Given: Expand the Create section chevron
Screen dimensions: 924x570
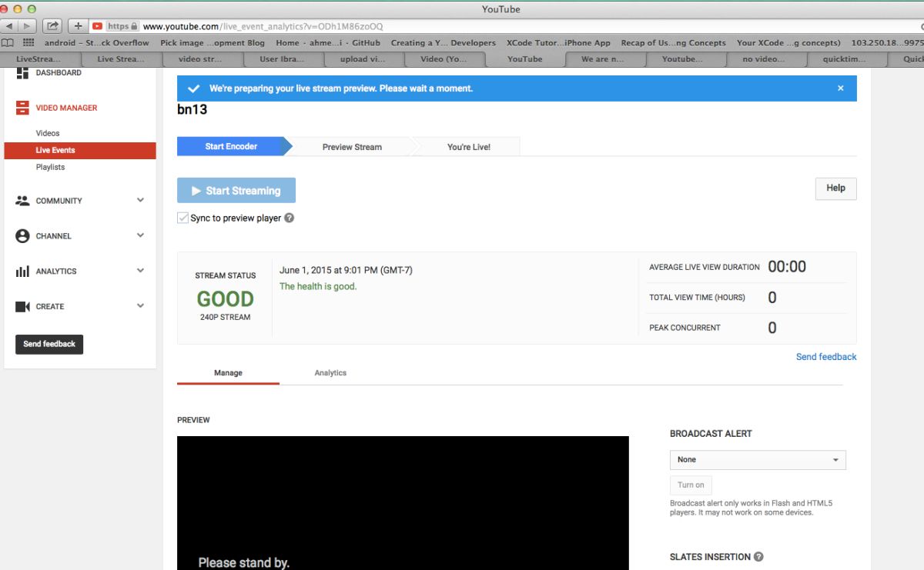Looking at the screenshot, I should pos(140,307).
